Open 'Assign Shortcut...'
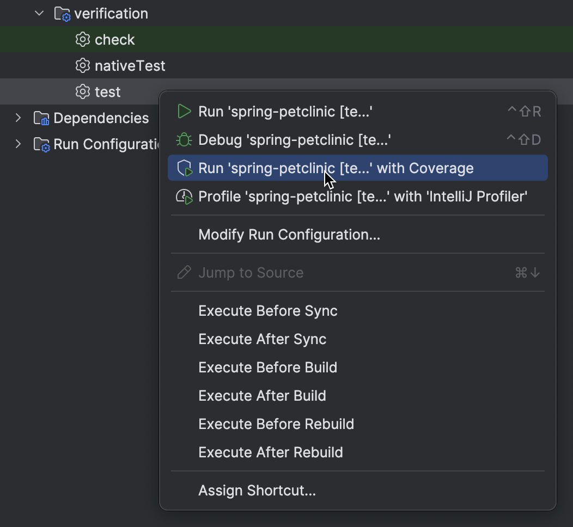573x527 pixels. [257, 490]
